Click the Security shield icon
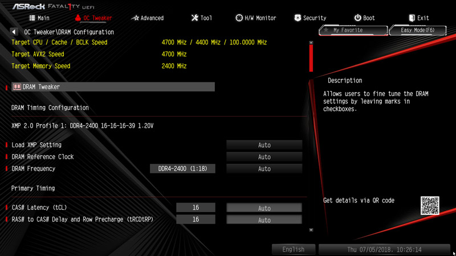Viewport: 456px width, 256px height. coord(298,18)
